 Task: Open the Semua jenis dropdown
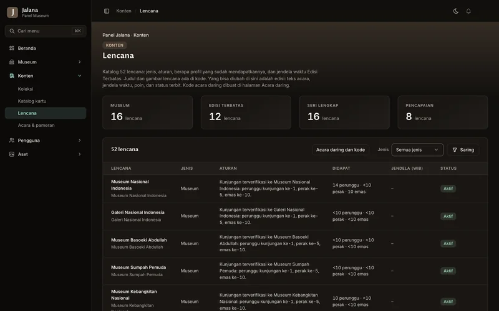click(417, 150)
